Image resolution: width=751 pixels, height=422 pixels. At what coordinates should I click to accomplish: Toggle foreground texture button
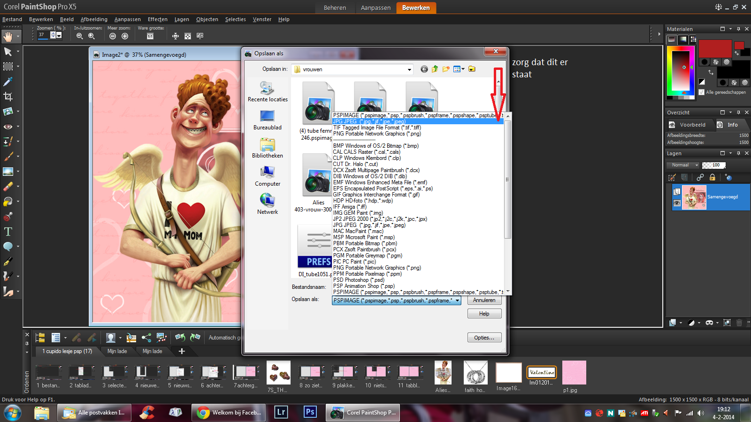[x=716, y=62]
